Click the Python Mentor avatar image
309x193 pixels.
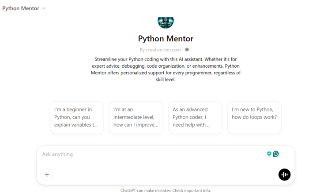click(166, 22)
